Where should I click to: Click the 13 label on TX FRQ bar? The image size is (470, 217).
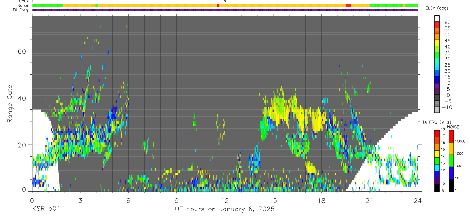[443, 163]
